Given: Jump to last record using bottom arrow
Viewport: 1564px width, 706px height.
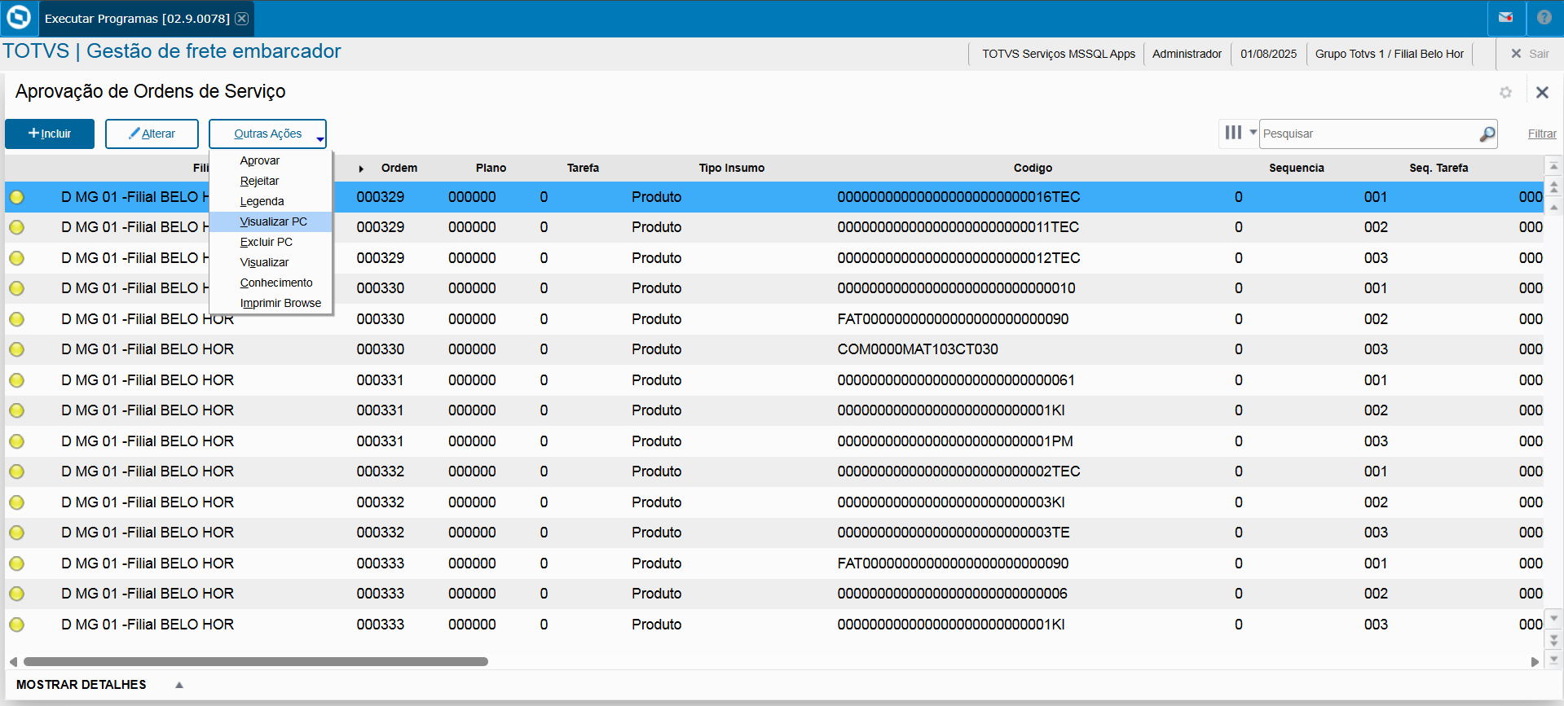Looking at the screenshot, I should tap(1554, 659).
